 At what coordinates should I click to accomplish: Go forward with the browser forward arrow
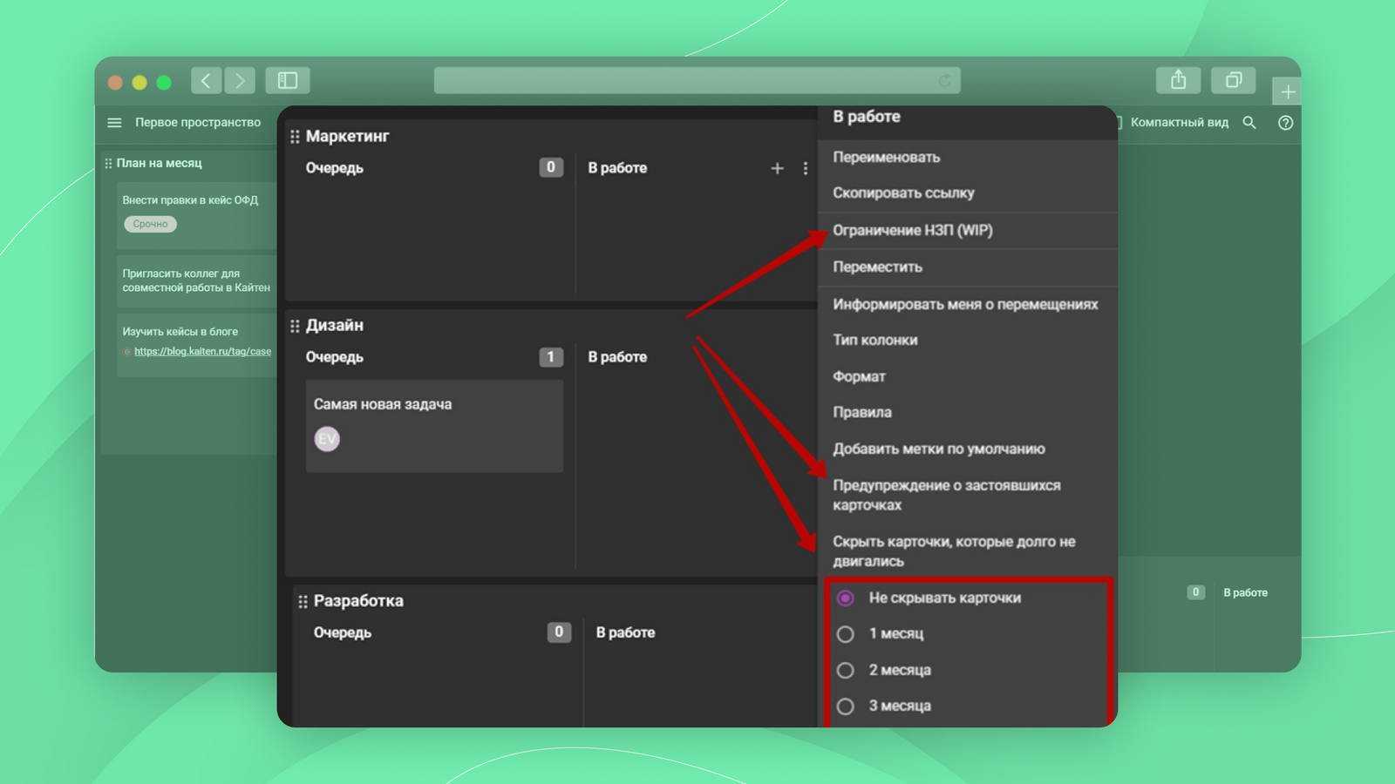[240, 81]
